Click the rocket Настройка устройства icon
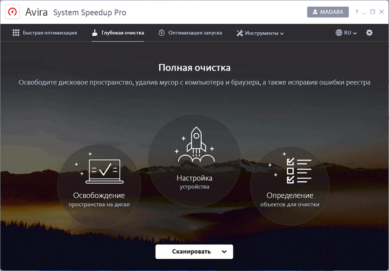This screenshot has height=271, width=389. point(196,145)
